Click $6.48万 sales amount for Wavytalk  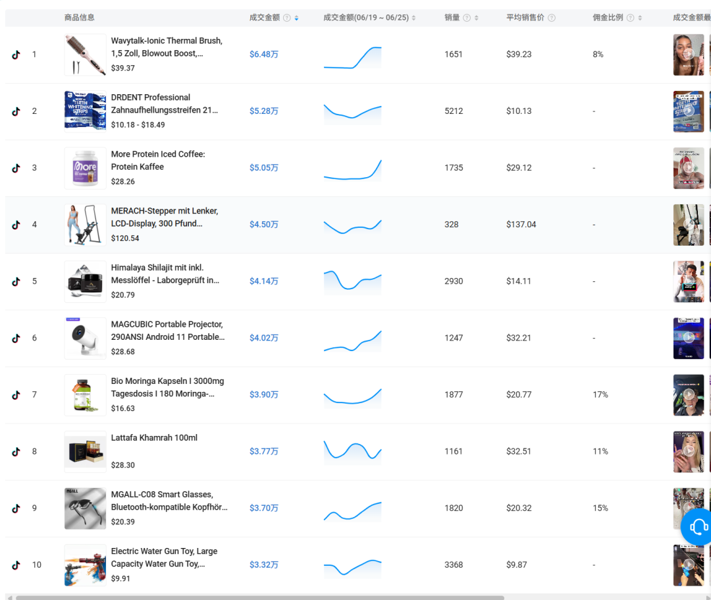click(x=264, y=55)
